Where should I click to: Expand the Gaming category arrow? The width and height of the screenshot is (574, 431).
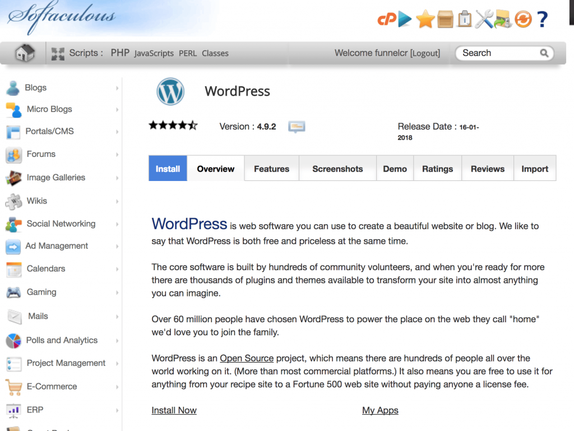pos(117,293)
